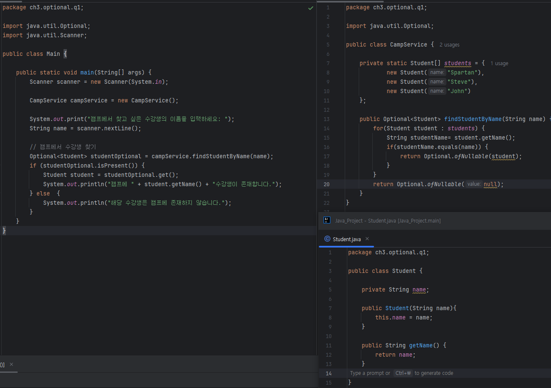This screenshot has width=551, height=388.
Task: Click the "name:" hint before "Spartan"
Action: pos(437,72)
